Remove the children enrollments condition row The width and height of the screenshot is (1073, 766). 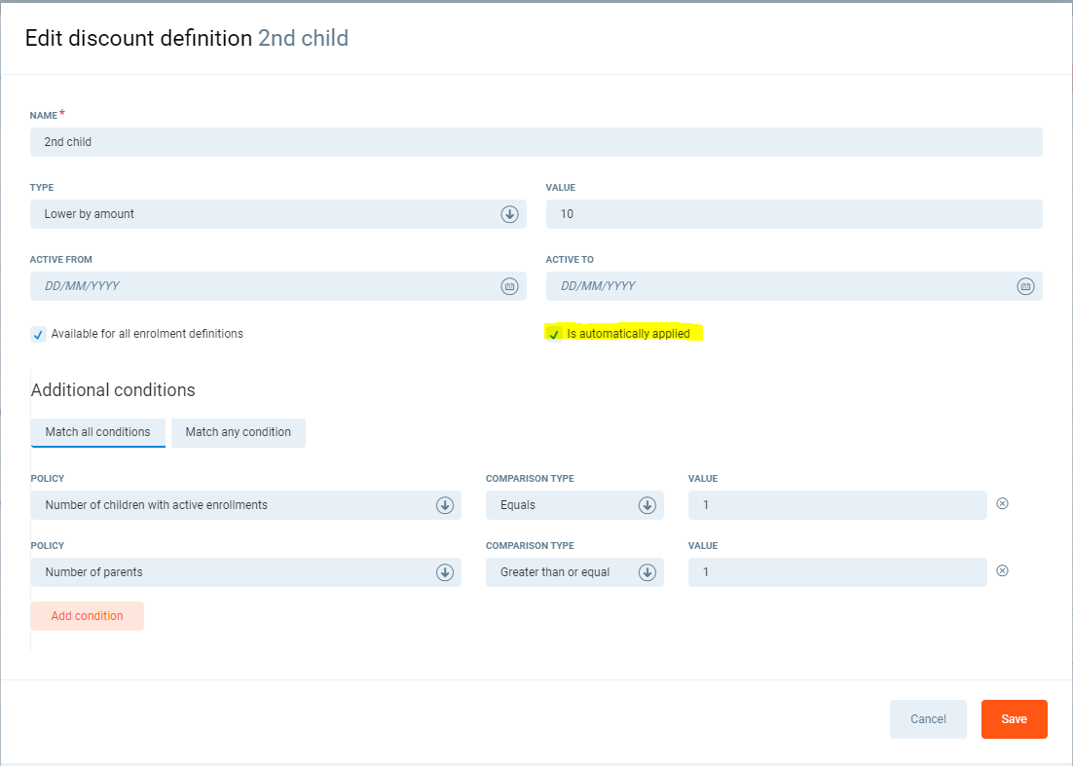1002,504
